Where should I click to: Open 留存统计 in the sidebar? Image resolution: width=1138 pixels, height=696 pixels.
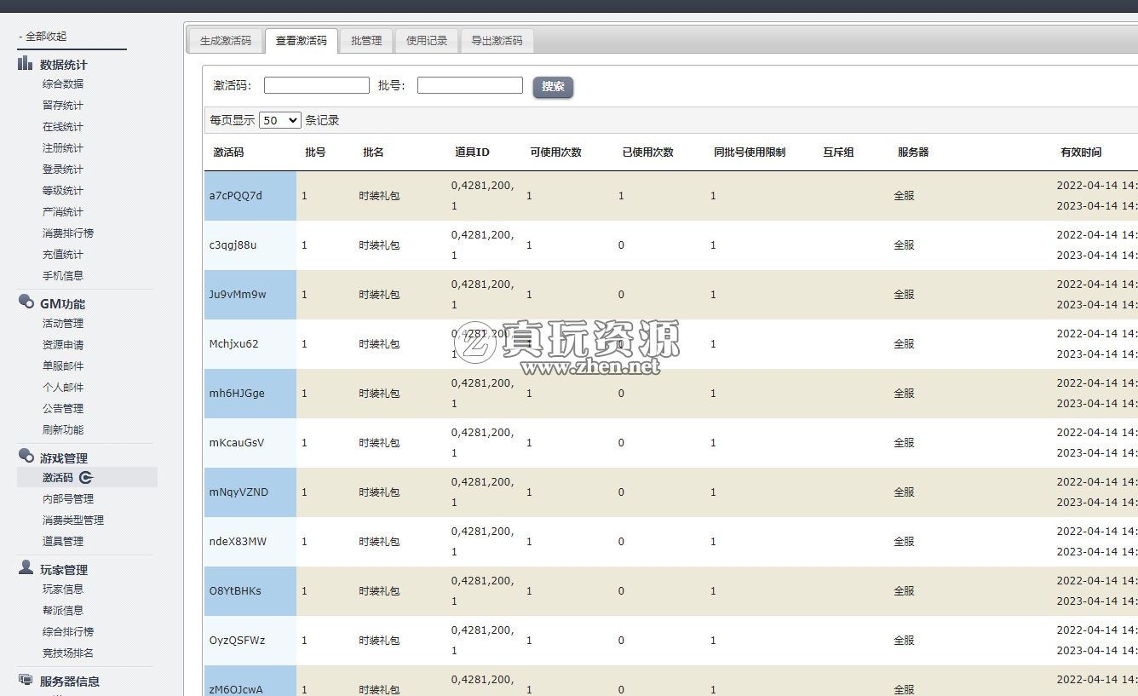pos(63,106)
